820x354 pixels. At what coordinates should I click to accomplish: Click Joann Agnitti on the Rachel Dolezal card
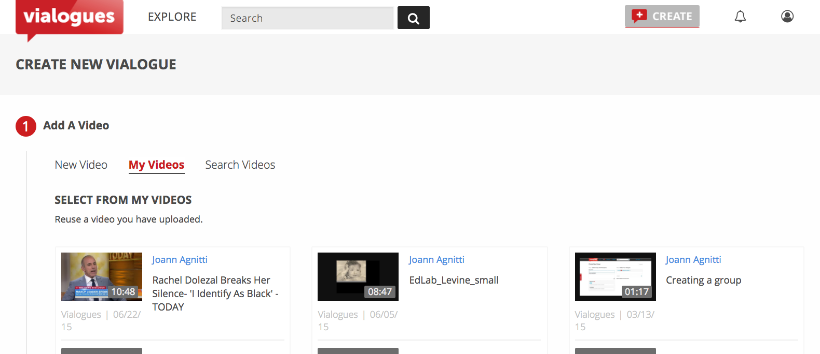click(180, 260)
